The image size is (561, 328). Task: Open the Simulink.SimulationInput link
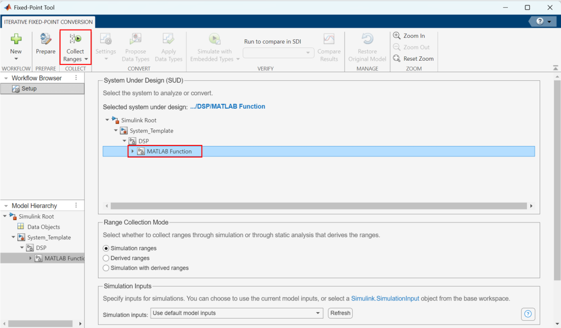385,298
